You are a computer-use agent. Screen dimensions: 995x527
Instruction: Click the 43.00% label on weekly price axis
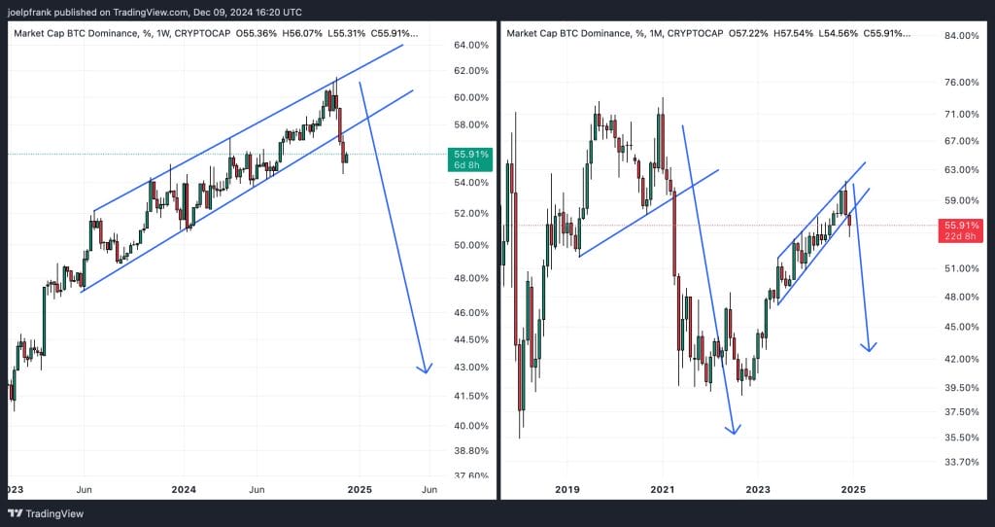[x=471, y=367]
